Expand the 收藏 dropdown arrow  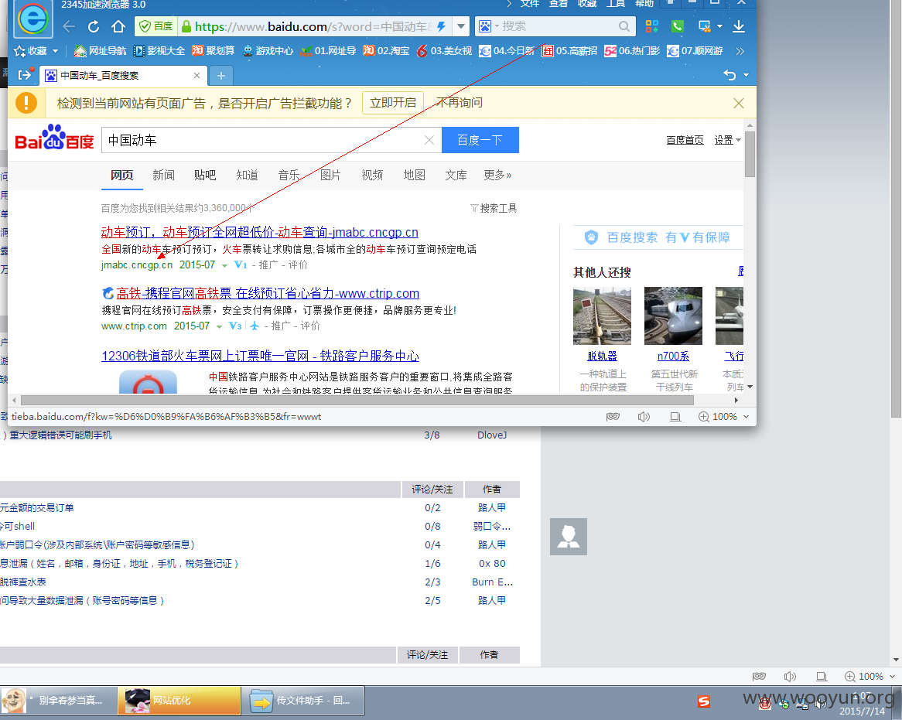pyautogui.click(x=55, y=51)
